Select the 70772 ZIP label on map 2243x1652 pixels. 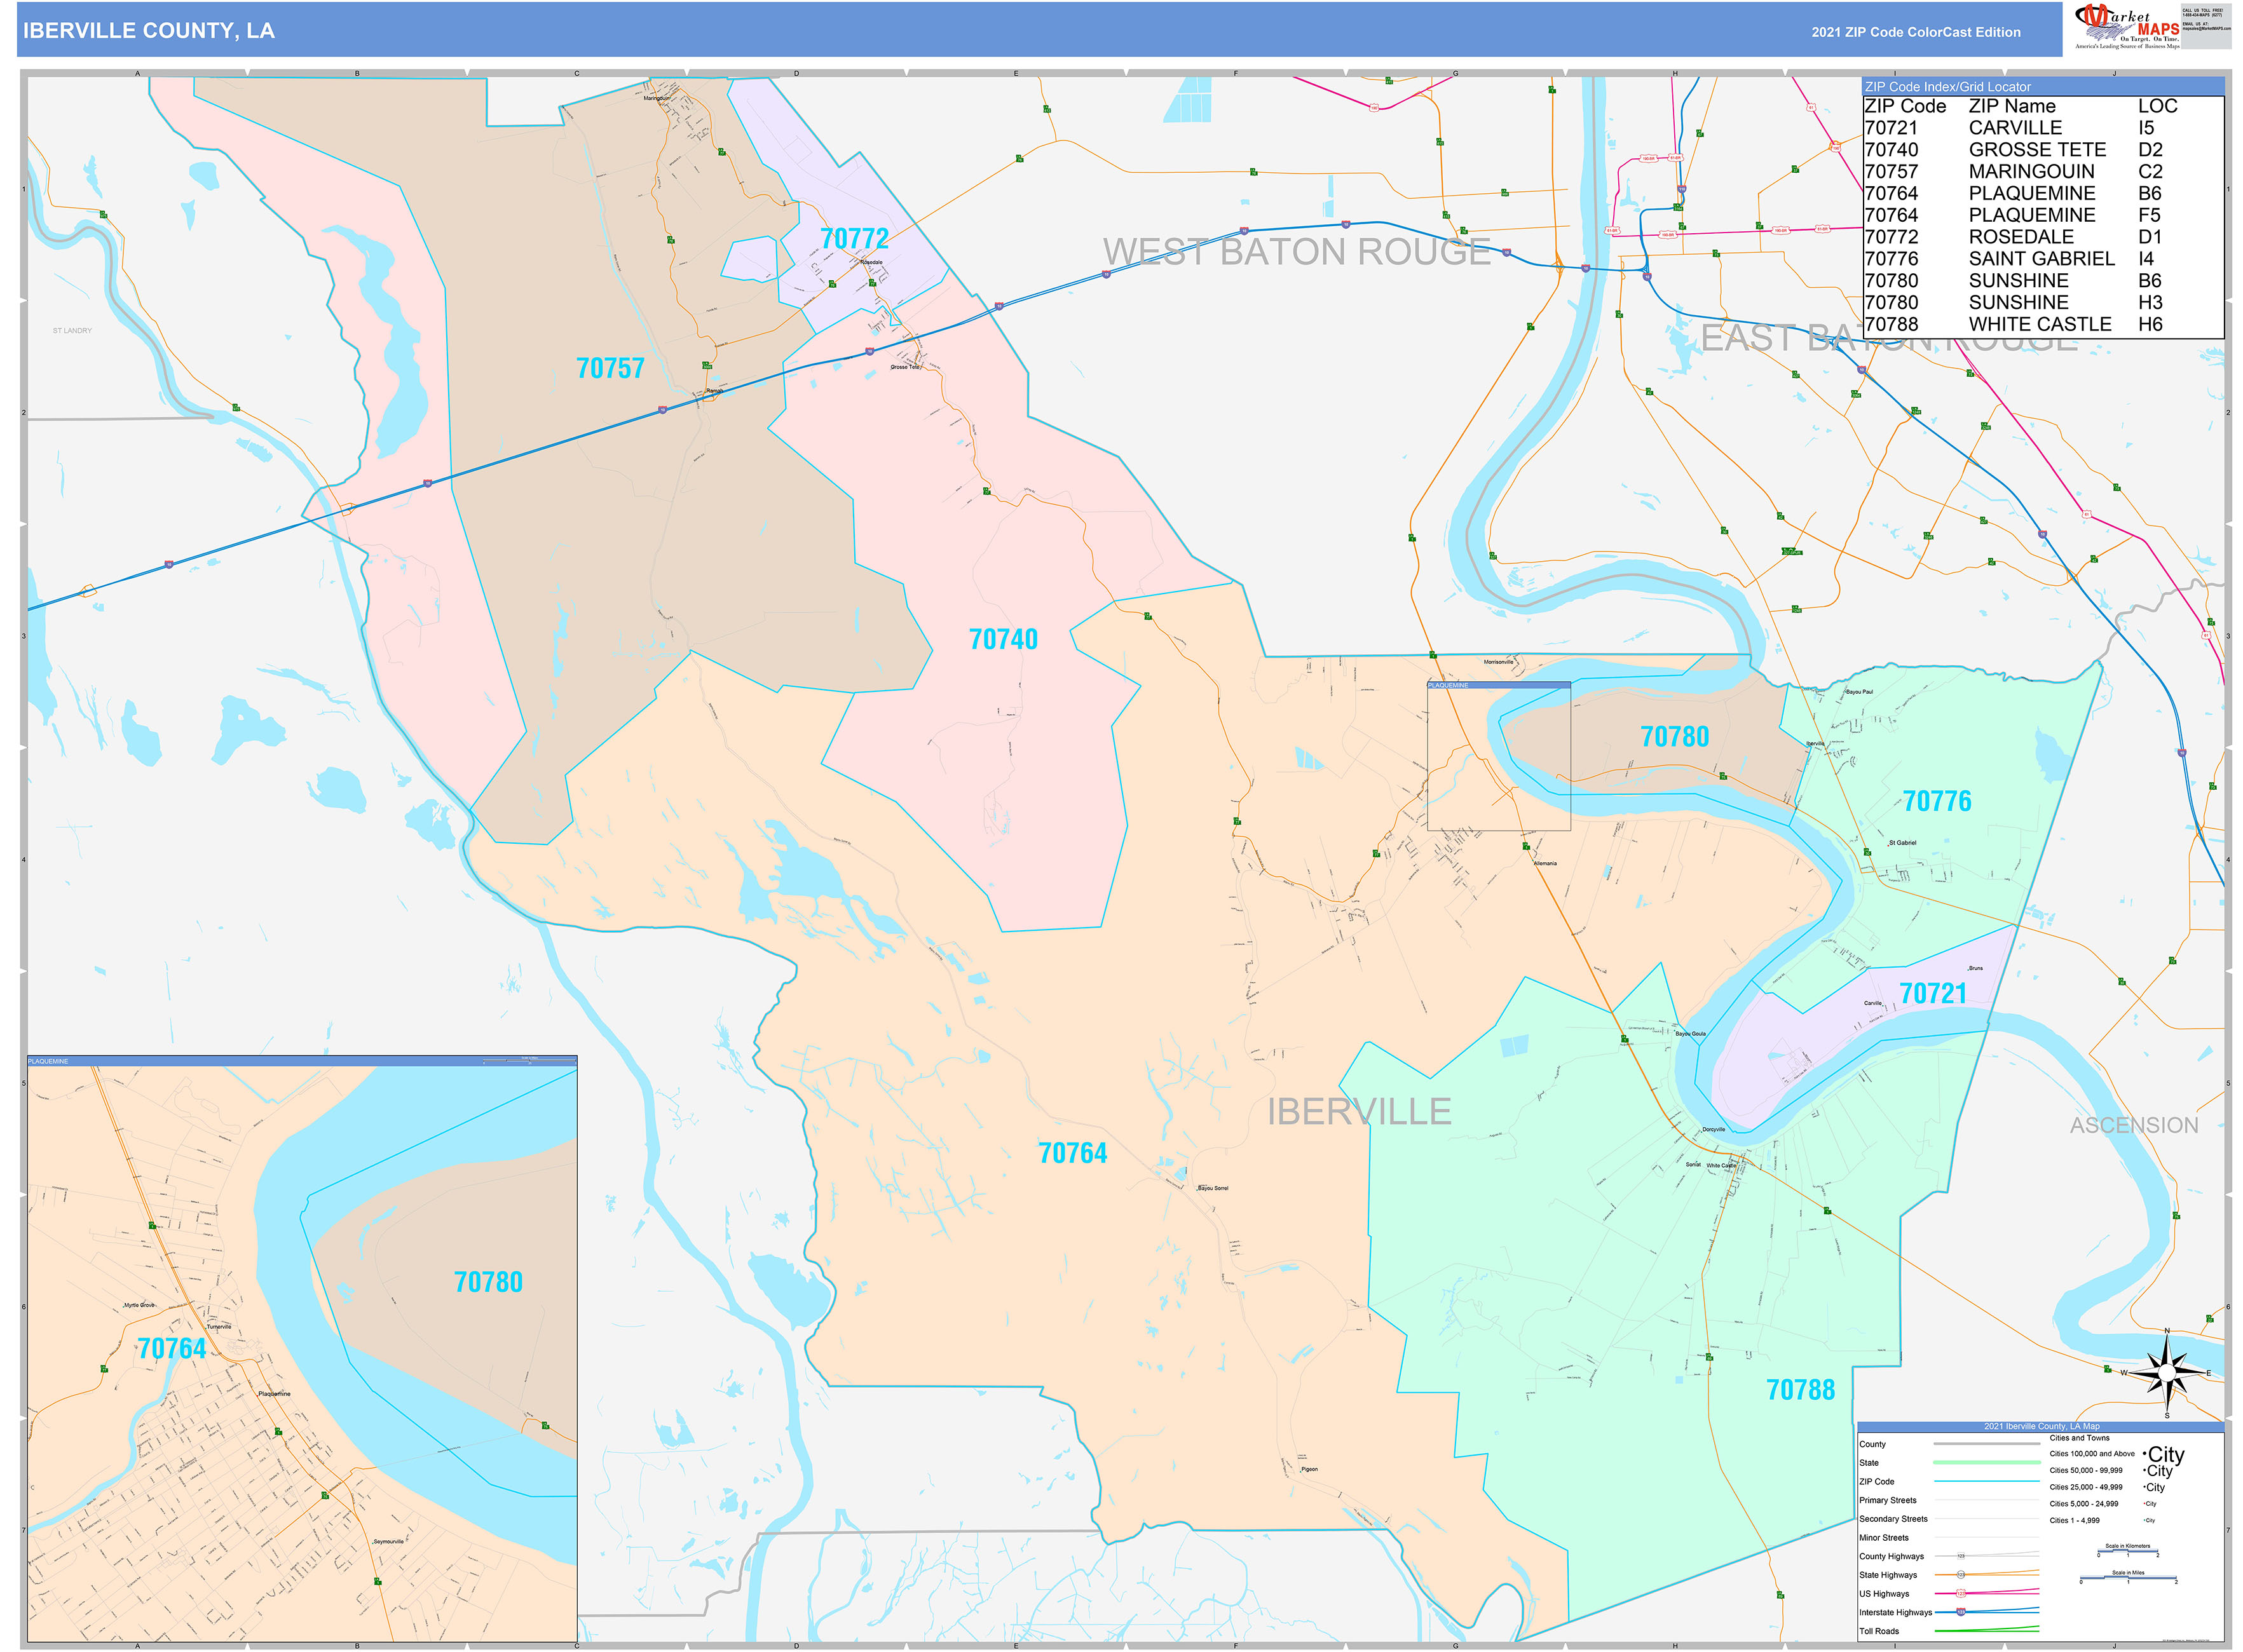click(854, 239)
